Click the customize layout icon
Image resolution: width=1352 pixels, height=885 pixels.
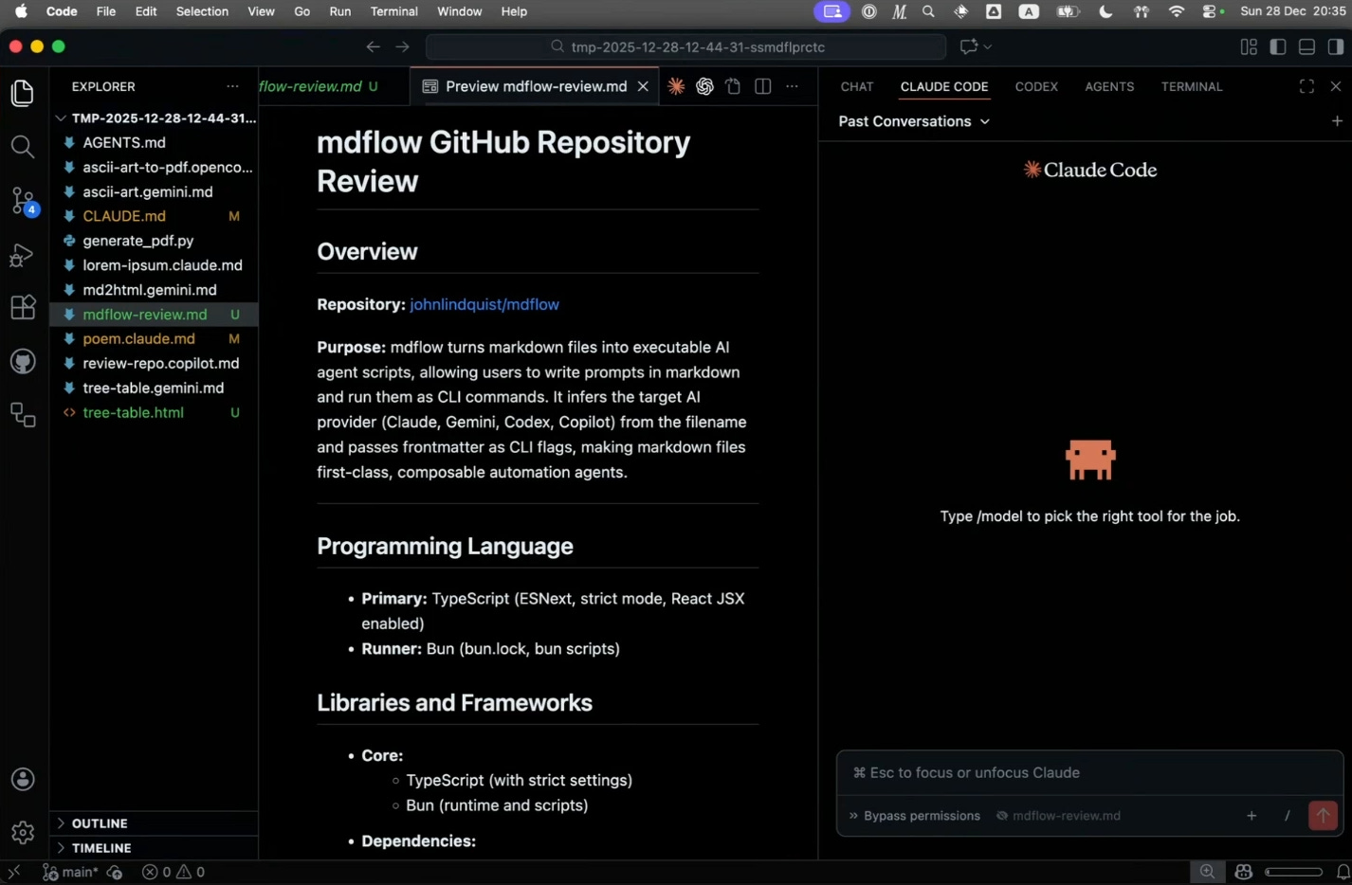(1249, 46)
